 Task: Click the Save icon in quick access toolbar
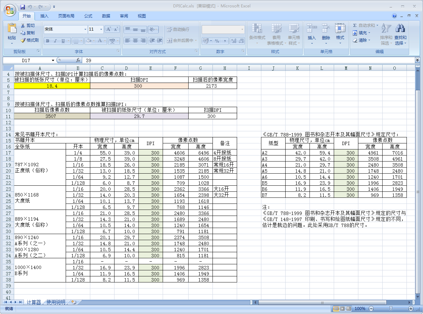click(x=23, y=7)
